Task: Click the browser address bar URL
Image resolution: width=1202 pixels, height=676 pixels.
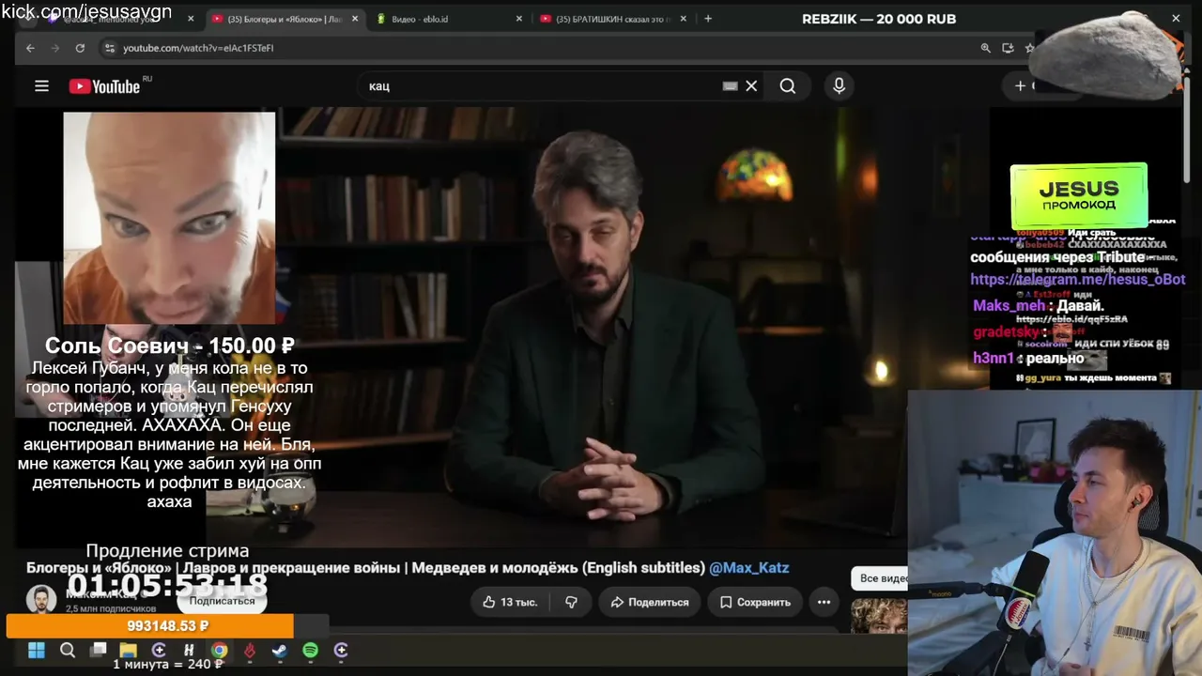Action: click(x=198, y=48)
